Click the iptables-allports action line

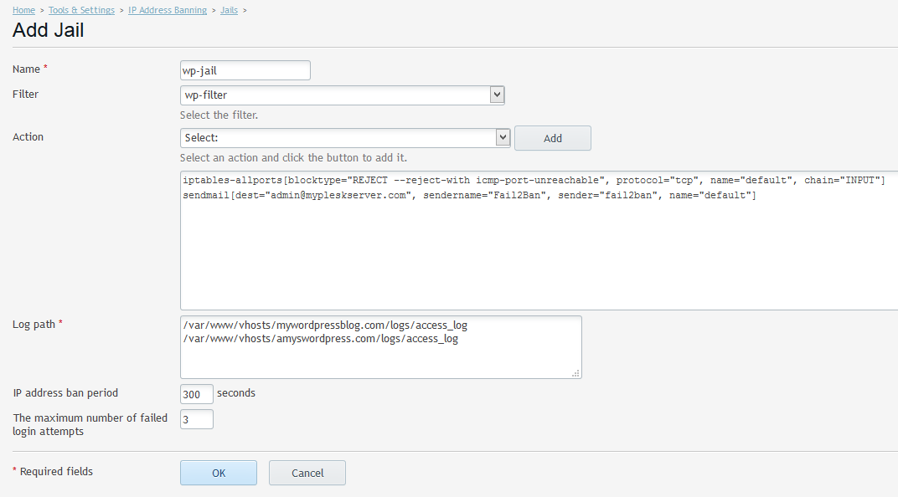pyautogui.click(x=534, y=180)
